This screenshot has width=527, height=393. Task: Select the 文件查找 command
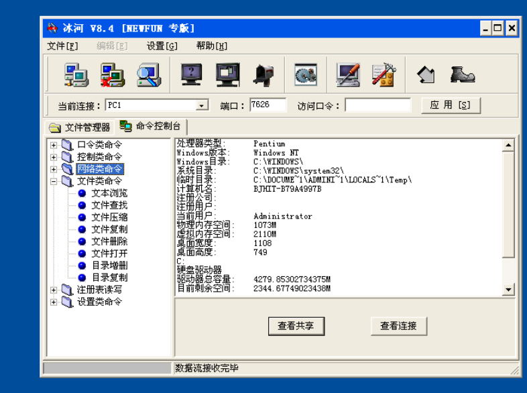tap(109, 205)
